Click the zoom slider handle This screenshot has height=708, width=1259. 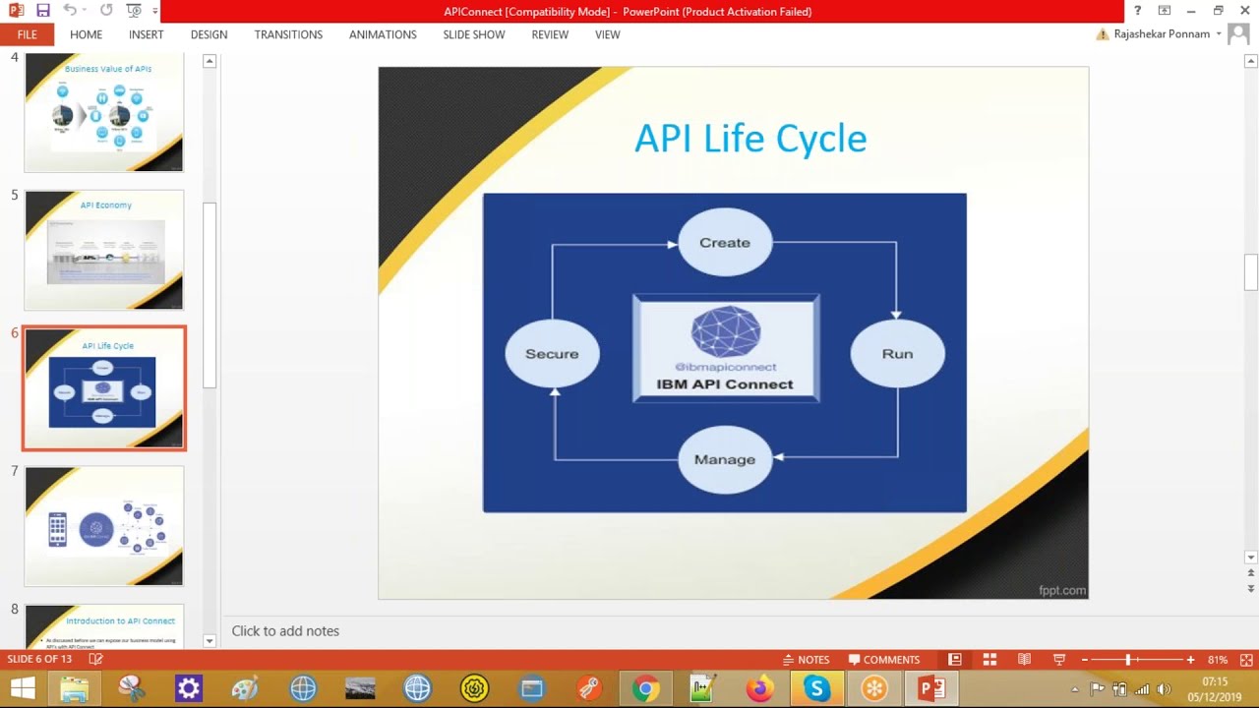pos(1128,660)
